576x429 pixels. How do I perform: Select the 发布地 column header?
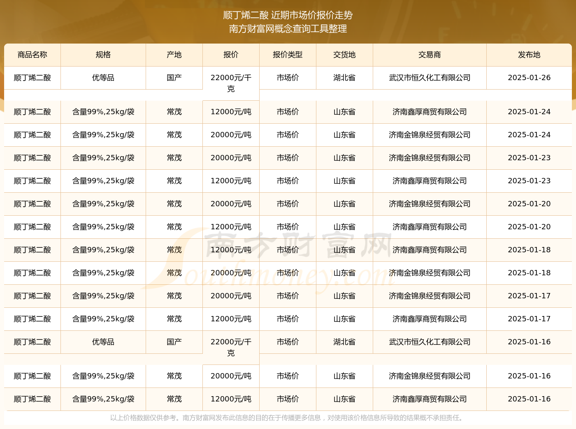pyautogui.click(x=529, y=55)
